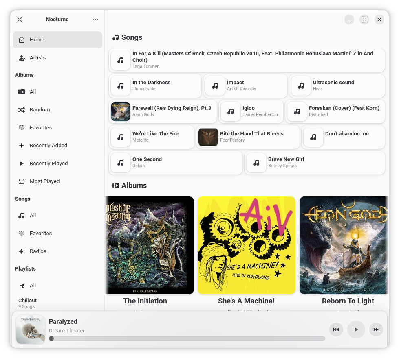The height and width of the screenshot is (358, 399).
Task: Select We're Like The Fire song
Action: click(x=152, y=137)
